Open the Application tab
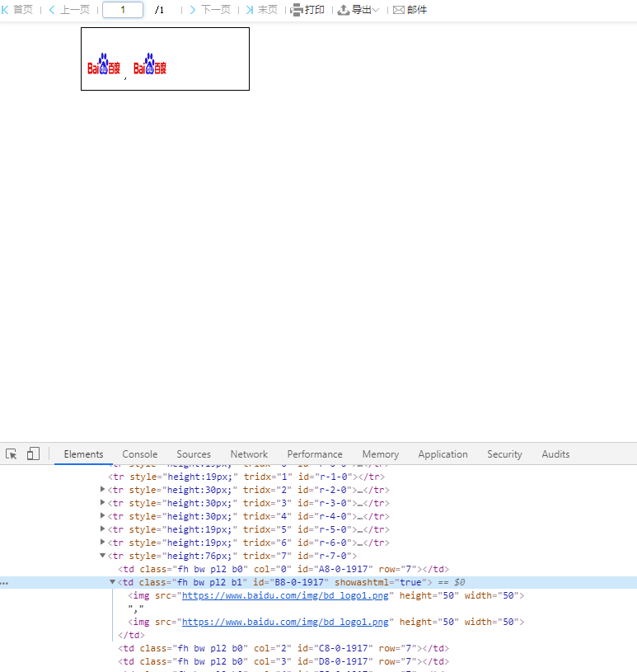The height and width of the screenshot is (672, 637). tap(443, 454)
